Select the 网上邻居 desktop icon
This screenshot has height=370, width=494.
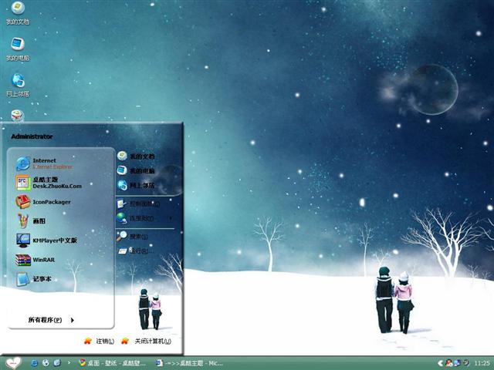click(18, 86)
